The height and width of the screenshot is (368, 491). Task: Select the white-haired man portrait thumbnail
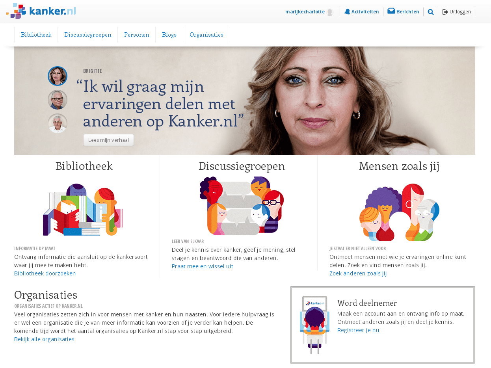pos(58,123)
